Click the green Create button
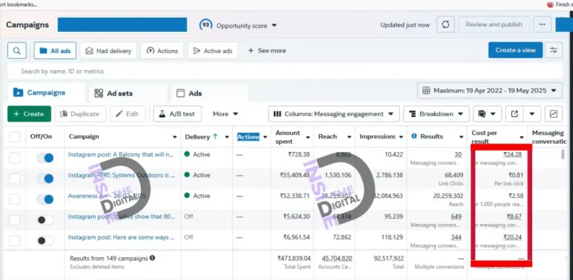This screenshot has width=573, height=280. pos(29,114)
